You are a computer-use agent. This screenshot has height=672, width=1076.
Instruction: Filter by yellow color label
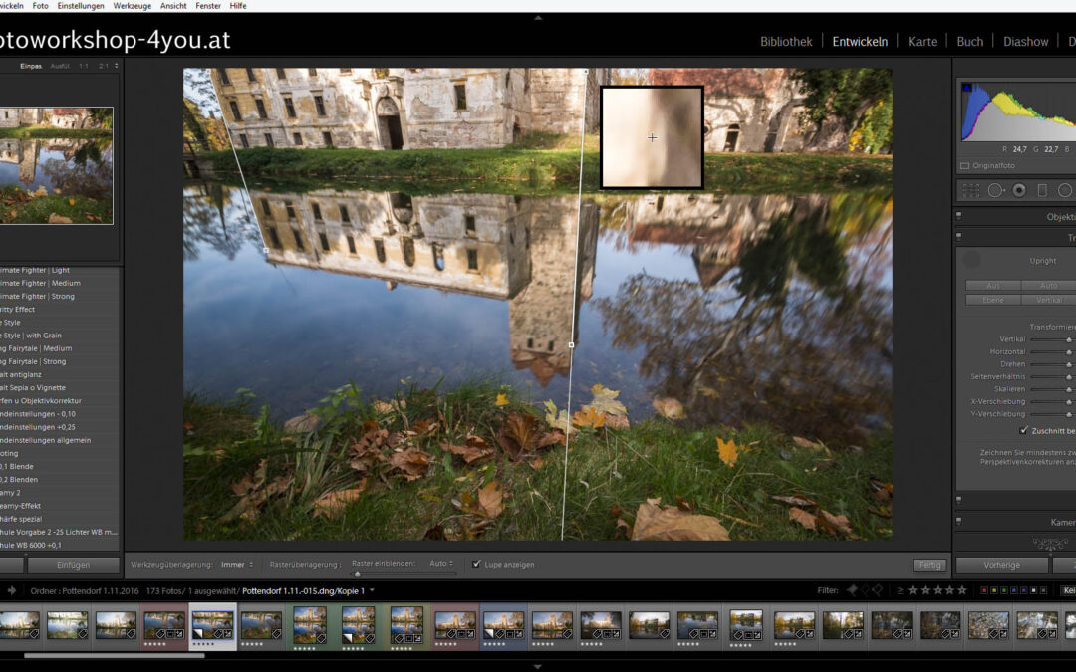click(x=994, y=590)
